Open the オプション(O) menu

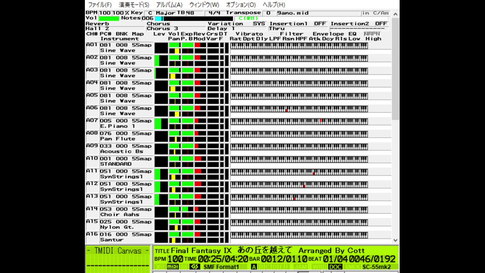click(x=240, y=5)
